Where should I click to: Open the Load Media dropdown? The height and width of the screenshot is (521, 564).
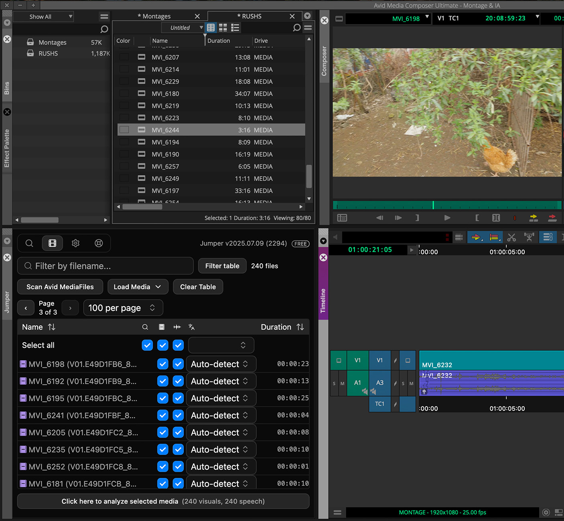pyautogui.click(x=138, y=287)
